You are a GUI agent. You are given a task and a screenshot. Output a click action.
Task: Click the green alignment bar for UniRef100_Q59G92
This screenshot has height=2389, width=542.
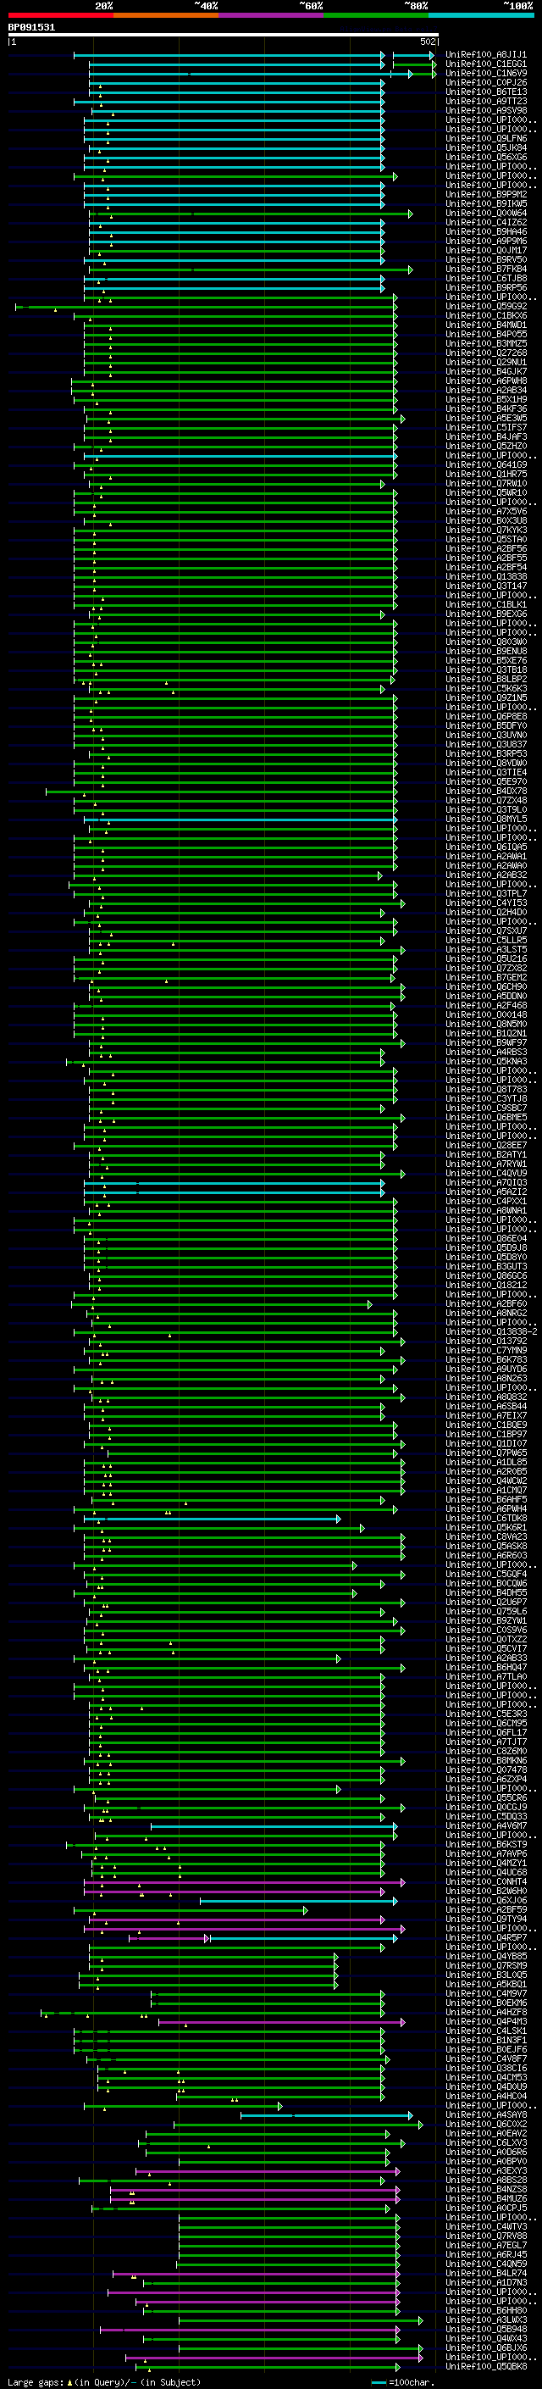coord(206,307)
